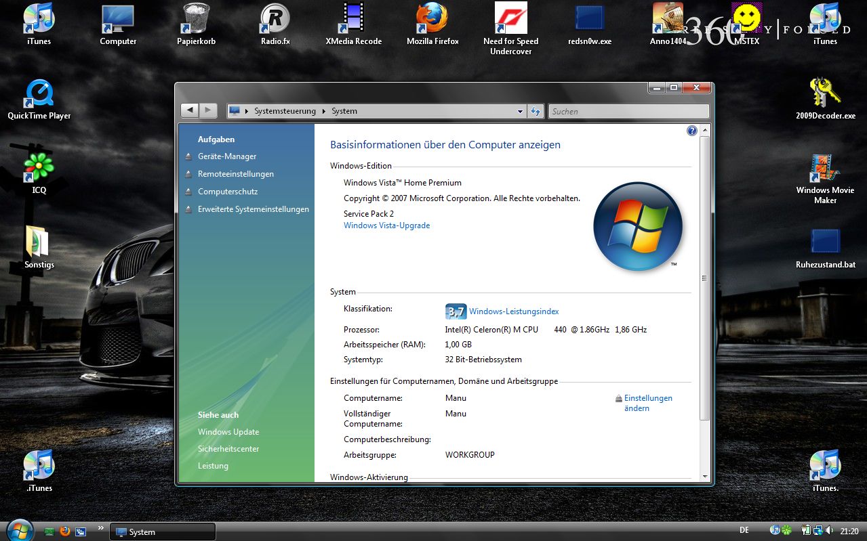Open ICQ flower icon in system tray

[786, 531]
